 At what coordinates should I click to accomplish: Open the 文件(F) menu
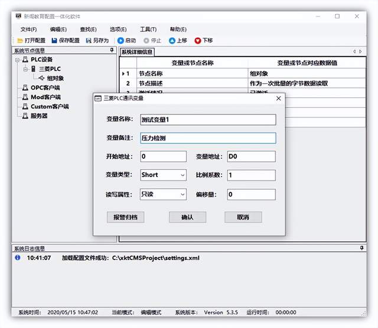tap(28, 29)
